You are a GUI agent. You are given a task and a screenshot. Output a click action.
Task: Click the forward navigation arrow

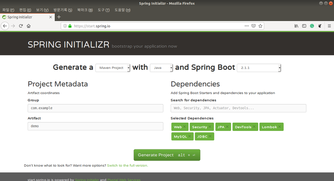click(x=13, y=26)
